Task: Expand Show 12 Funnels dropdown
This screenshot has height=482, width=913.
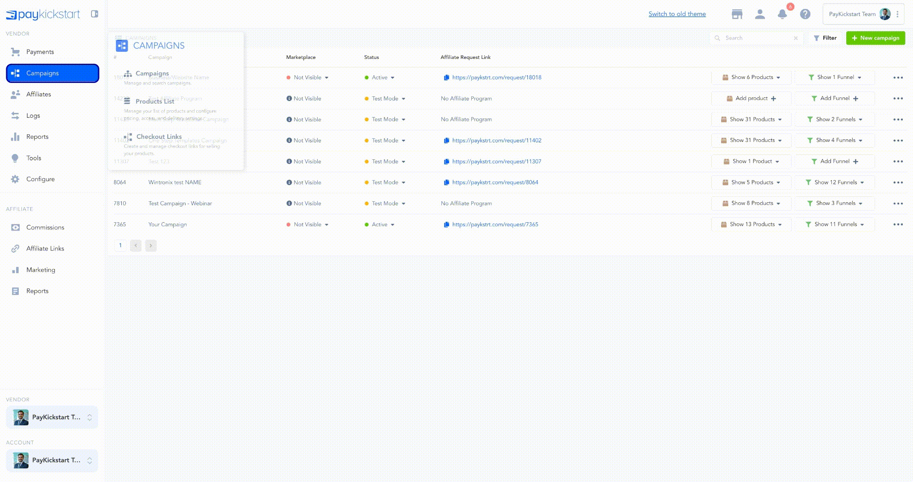Action: tap(835, 183)
